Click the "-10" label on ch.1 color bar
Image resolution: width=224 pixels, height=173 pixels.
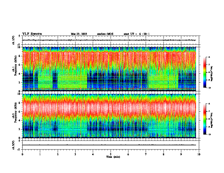coord(209,88)
